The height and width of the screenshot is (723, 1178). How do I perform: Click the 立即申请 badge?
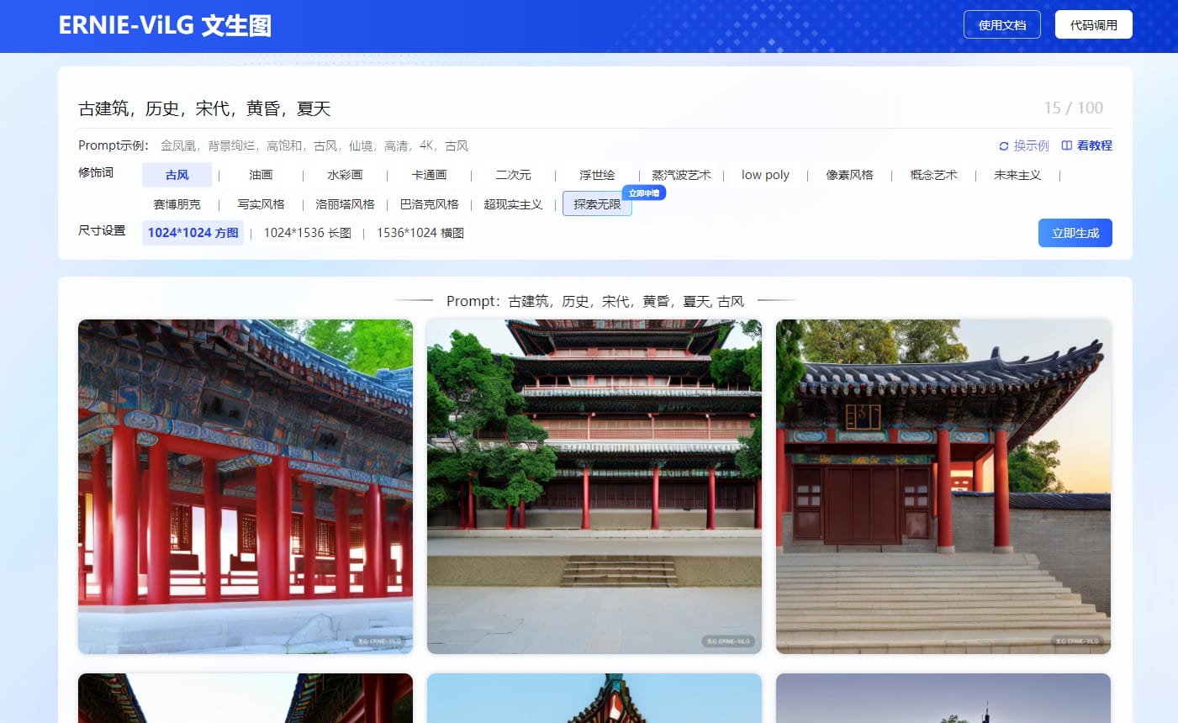(644, 193)
